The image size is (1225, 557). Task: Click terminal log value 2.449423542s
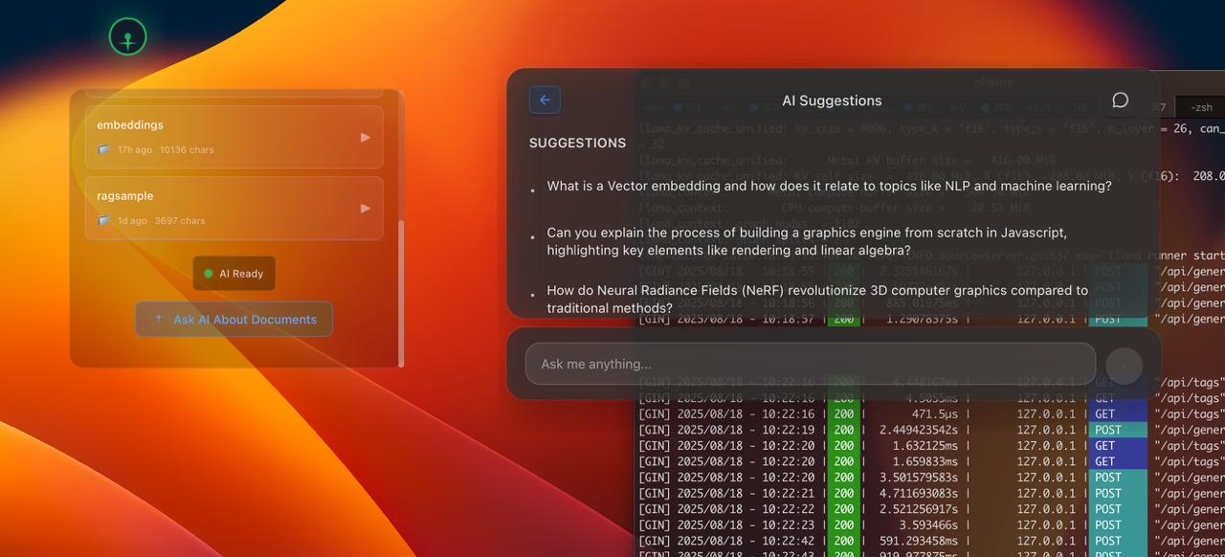click(x=918, y=430)
